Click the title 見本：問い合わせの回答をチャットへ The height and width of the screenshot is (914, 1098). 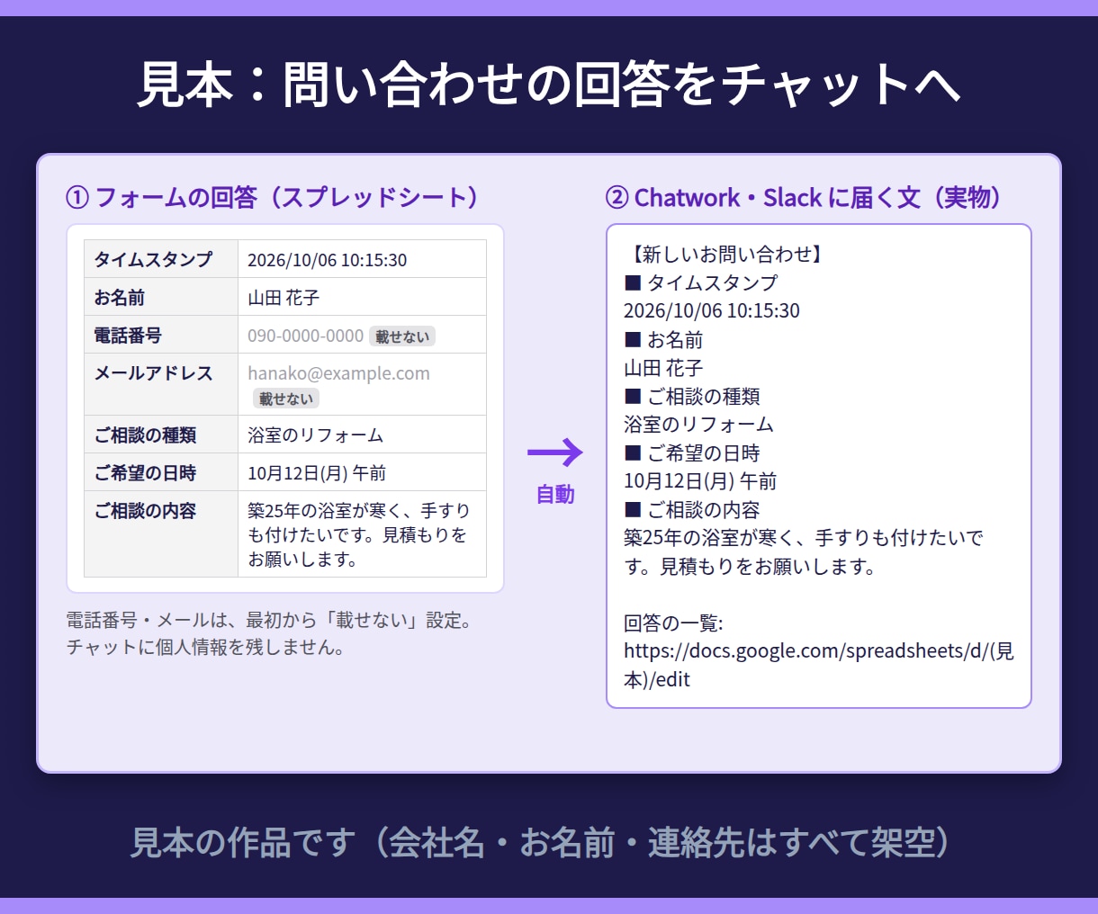click(x=549, y=85)
